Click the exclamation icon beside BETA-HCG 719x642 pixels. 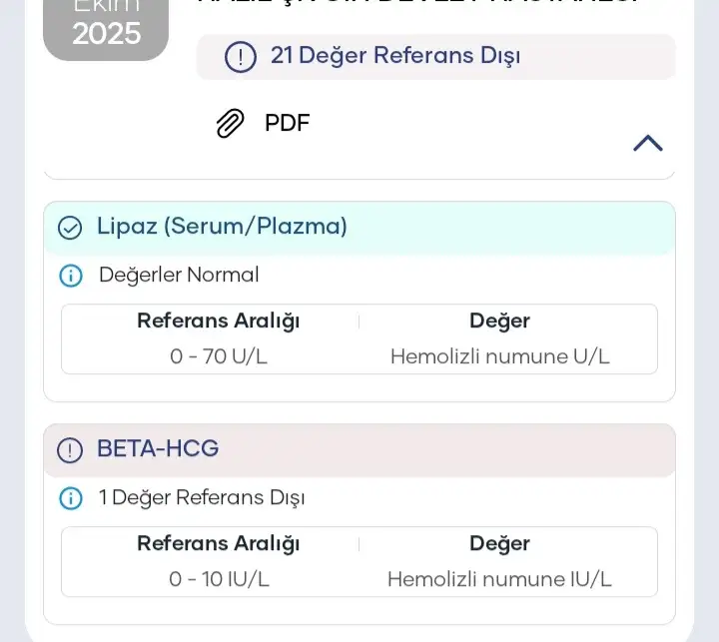(x=70, y=450)
